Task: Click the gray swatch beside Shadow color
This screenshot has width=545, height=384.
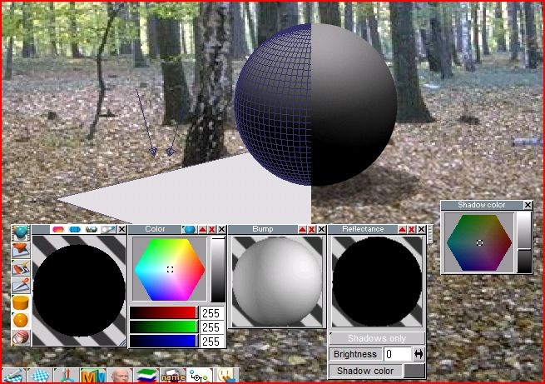Action: 414,371
